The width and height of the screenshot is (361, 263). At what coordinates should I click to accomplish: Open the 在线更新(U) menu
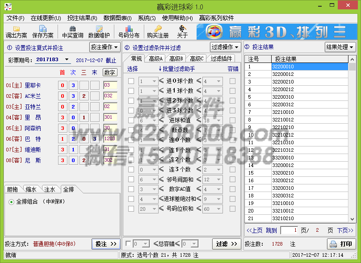46,18
